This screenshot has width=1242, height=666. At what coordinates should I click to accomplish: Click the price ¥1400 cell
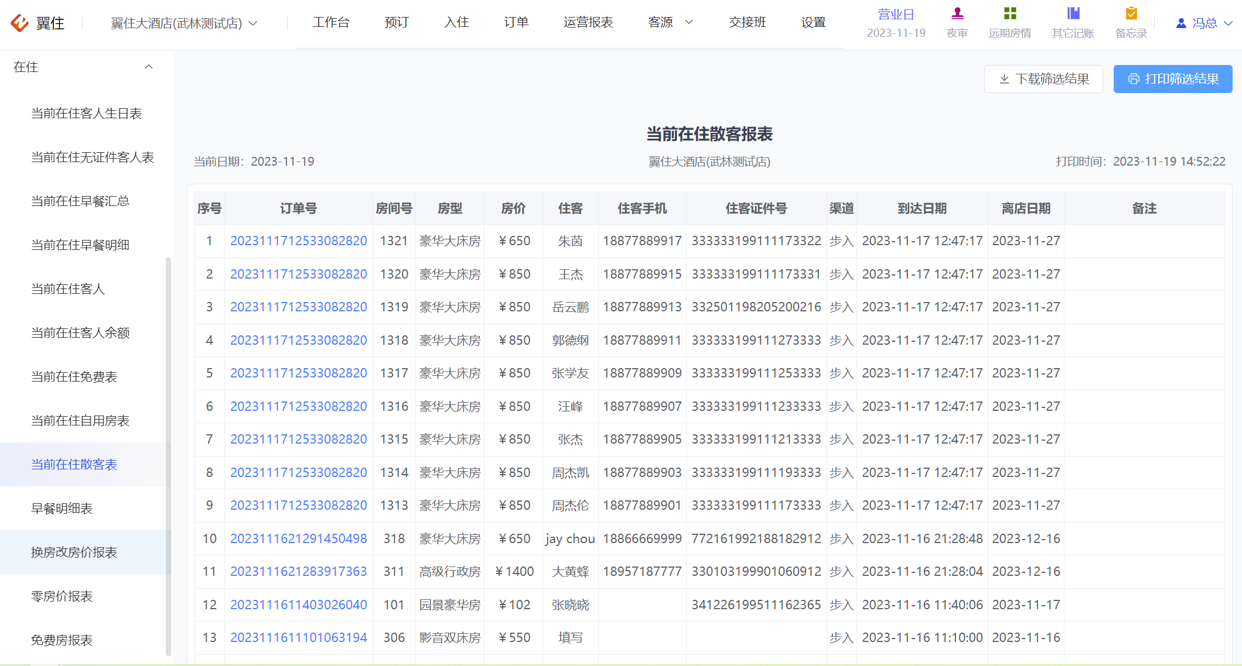(x=514, y=572)
